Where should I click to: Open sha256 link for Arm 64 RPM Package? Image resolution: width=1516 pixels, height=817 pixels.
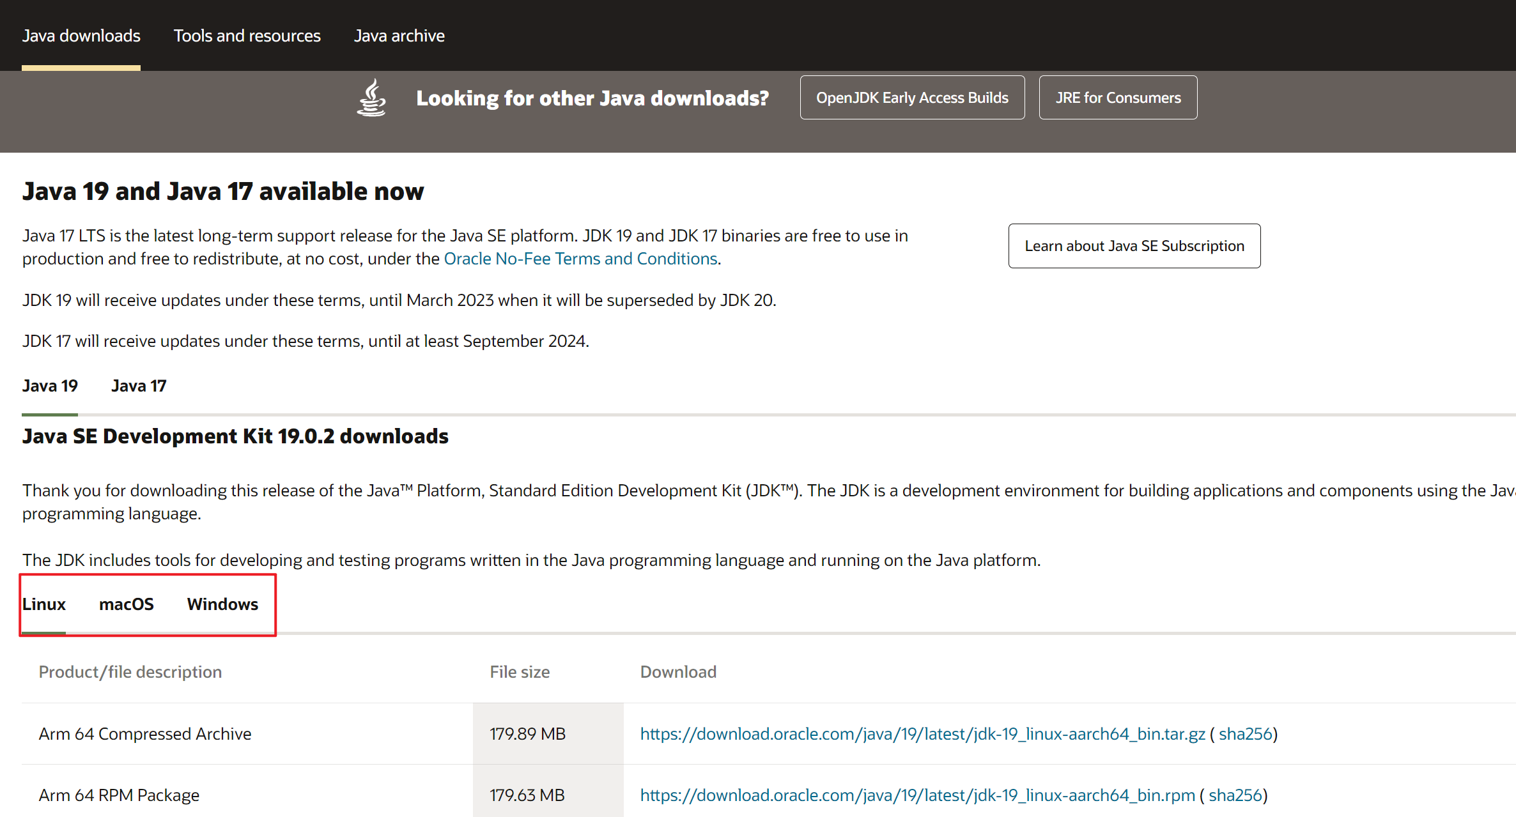tap(1235, 795)
